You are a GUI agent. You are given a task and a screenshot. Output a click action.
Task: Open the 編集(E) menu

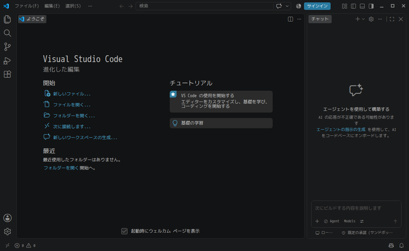(52, 6)
